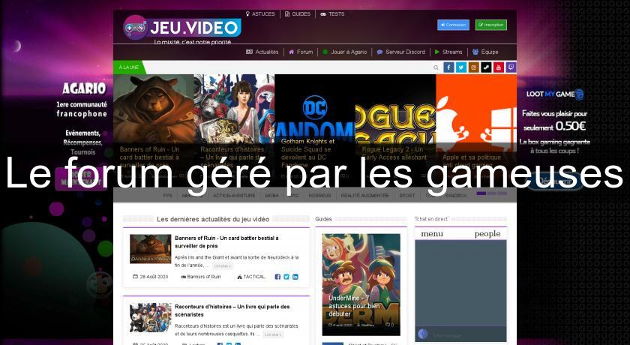Click Lire plus under Raconteurs d'histoires excerpt
The image size is (630, 345).
pos(273,334)
